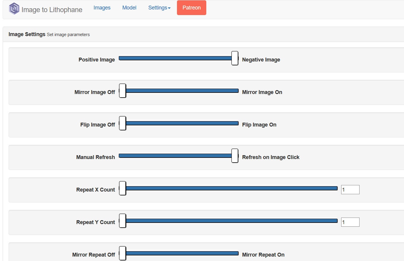
Task: Click the Mirror Image slider handle
Action: pyautogui.click(x=122, y=91)
